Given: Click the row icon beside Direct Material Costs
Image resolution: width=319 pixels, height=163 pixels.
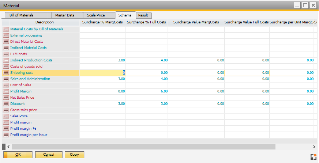Looking at the screenshot, I should point(6,42).
